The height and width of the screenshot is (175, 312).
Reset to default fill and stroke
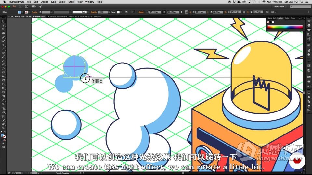coord(2,132)
